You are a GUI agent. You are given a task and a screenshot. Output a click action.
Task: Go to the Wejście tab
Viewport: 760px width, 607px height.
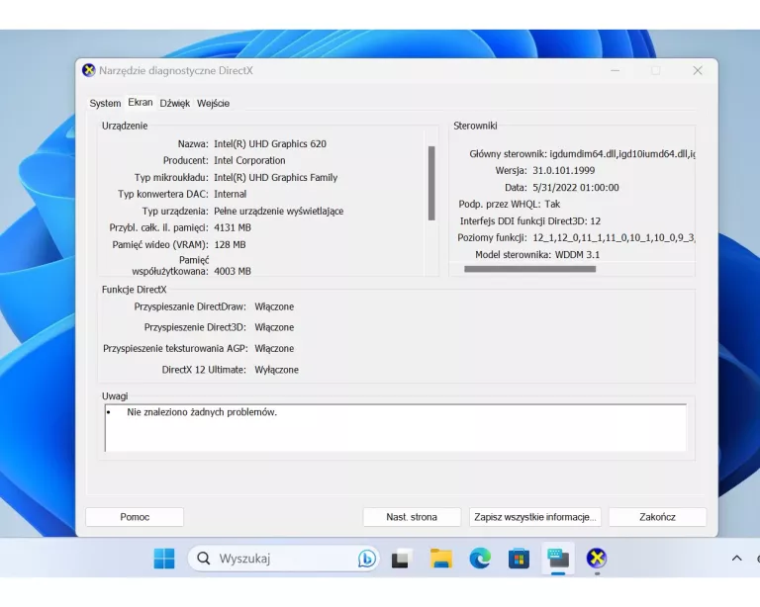[x=214, y=103]
